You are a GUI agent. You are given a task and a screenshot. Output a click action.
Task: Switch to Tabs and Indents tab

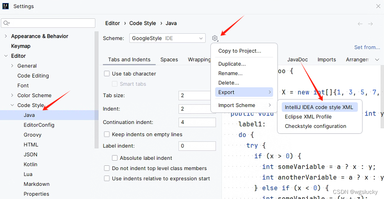pos(129,60)
